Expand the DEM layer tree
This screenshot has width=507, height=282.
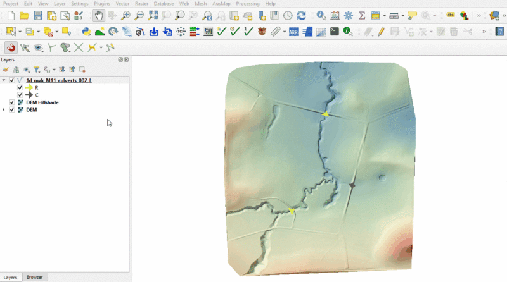4,110
